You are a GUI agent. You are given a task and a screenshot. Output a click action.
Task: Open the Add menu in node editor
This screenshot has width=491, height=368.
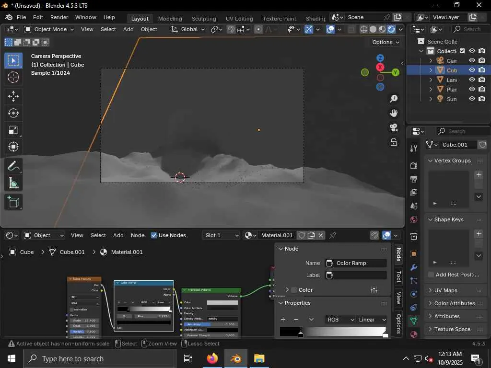point(118,235)
